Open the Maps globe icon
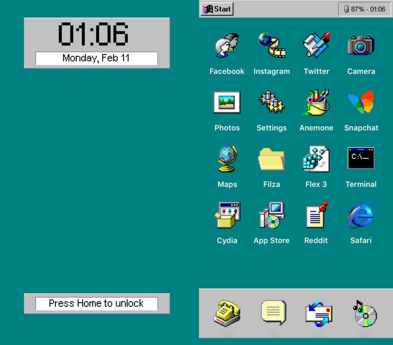This screenshot has height=345, width=393. coord(227,159)
